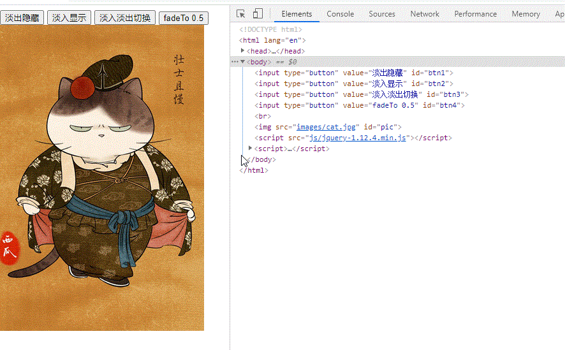565x350 pixels.
Task: Select the closing /body tag line
Action: (x=261, y=159)
